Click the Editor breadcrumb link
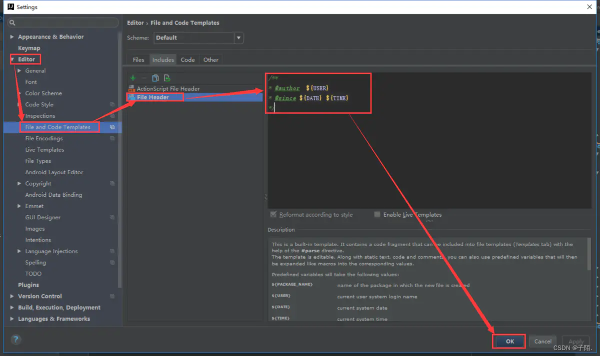600x356 pixels. [135, 23]
